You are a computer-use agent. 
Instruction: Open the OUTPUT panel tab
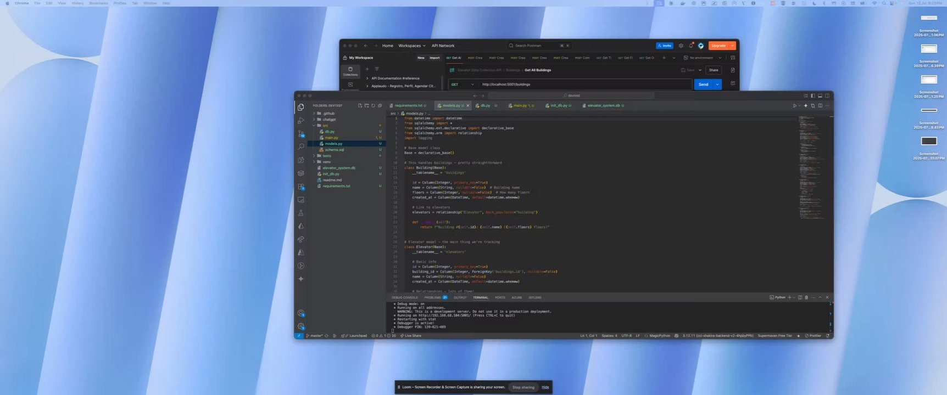coord(460,297)
